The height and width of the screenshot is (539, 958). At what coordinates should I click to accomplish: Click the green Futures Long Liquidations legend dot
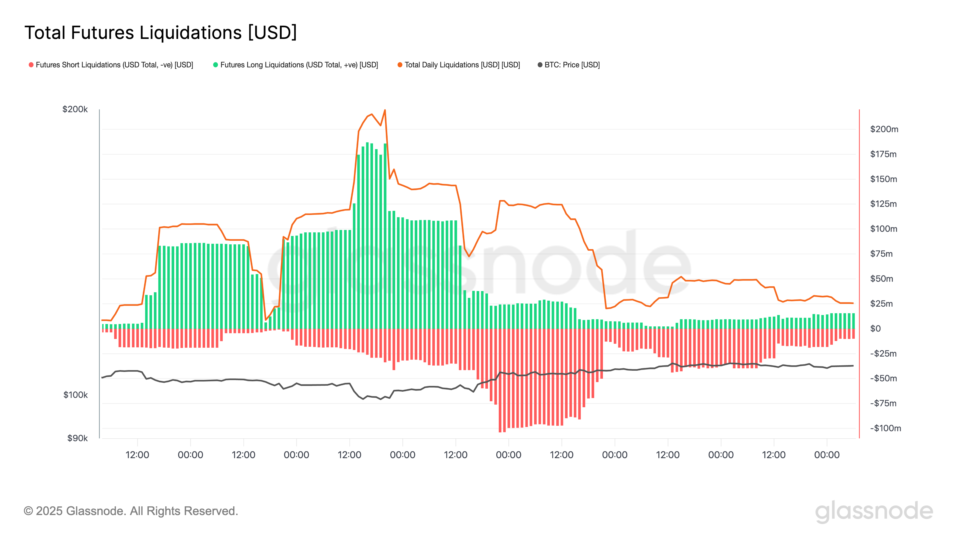coord(215,65)
